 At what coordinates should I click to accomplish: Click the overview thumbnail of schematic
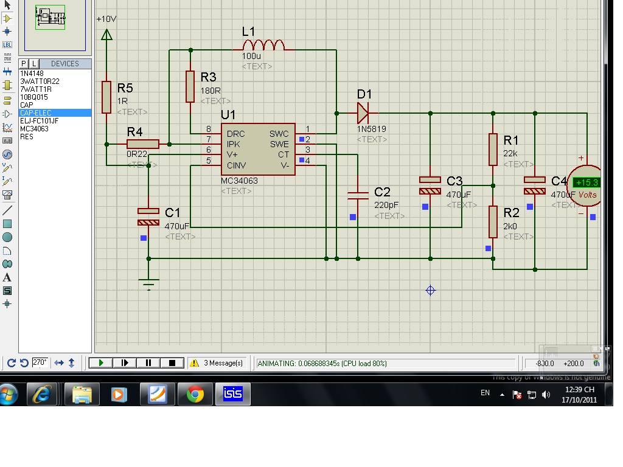pyautogui.click(x=50, y=18)
